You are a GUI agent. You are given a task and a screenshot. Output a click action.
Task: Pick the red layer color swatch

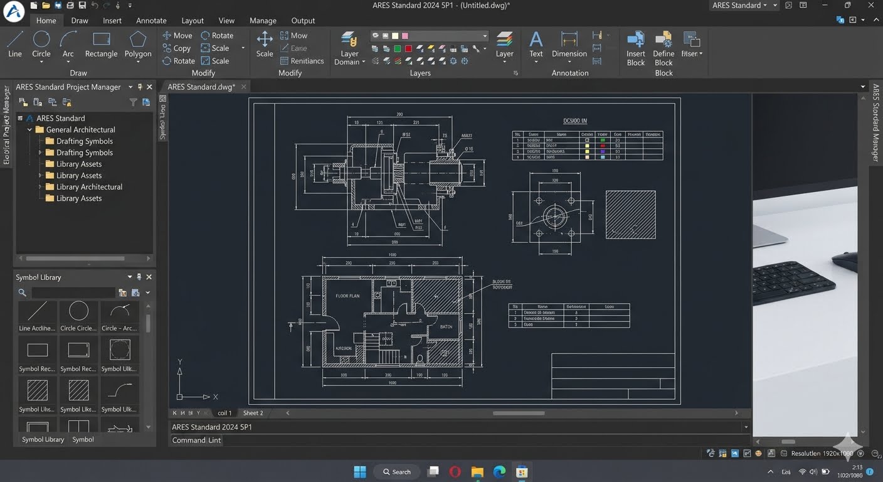408,48
